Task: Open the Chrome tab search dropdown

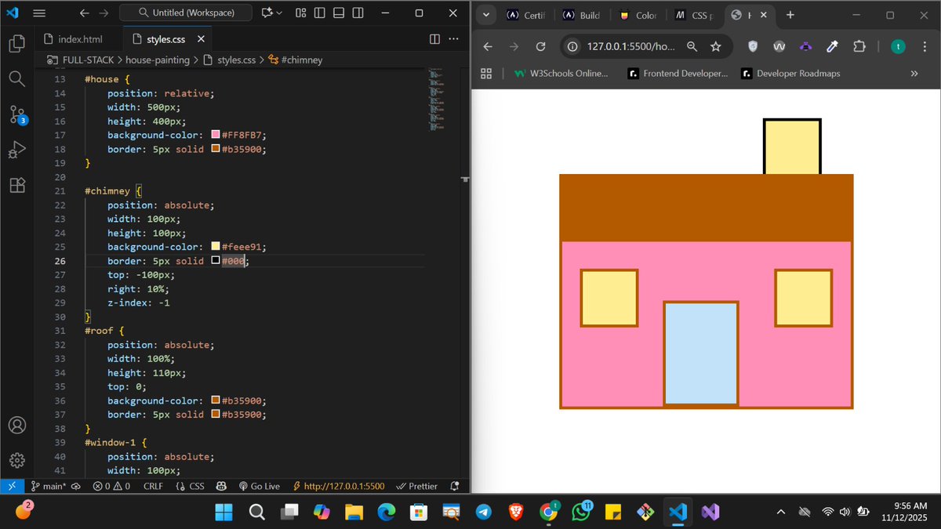Action: (x=486, y=15)
